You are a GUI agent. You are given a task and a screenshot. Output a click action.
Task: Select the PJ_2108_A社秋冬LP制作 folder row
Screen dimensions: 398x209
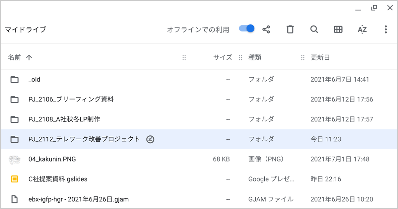tap(199, 119)
